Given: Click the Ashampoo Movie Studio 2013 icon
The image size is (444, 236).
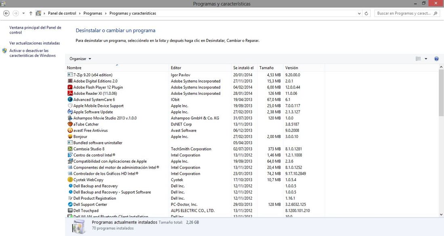Looking at the screenshot, I should [70, 118].
